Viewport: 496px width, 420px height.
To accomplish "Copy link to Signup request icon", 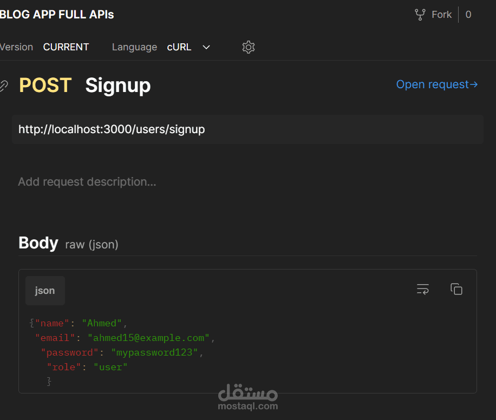I will (3, 86).
